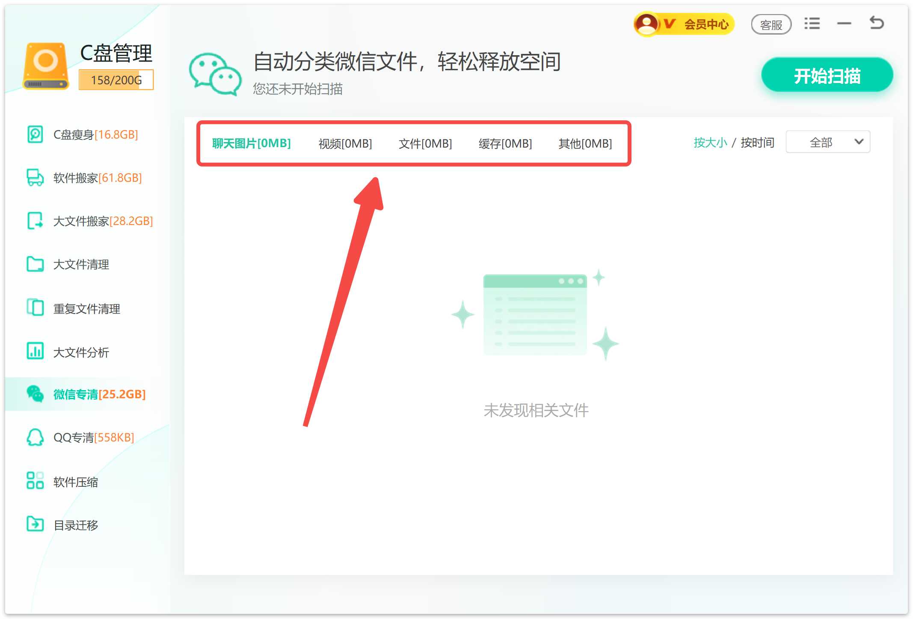Viewport: 913px width, 619px height.
Task: Sort by size with 按大小
Action: [x=710, y=142]
